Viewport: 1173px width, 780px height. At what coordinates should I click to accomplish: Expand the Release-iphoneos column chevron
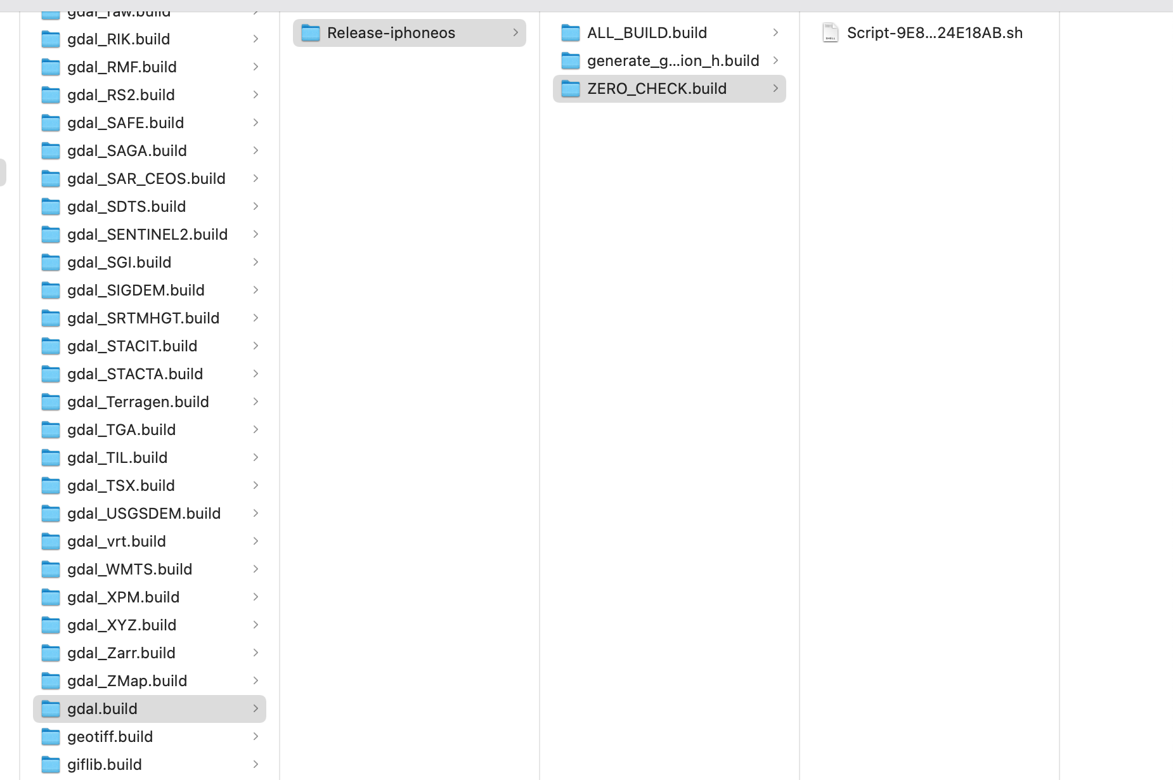pos(515,32)
